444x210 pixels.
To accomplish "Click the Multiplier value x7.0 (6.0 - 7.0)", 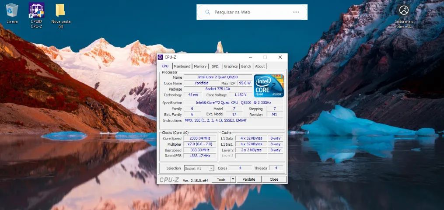I will click(200, 144).
